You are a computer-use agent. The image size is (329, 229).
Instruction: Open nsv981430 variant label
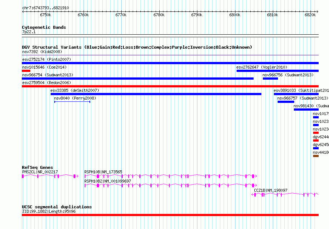pyautogui.click(x=311, y=106)
